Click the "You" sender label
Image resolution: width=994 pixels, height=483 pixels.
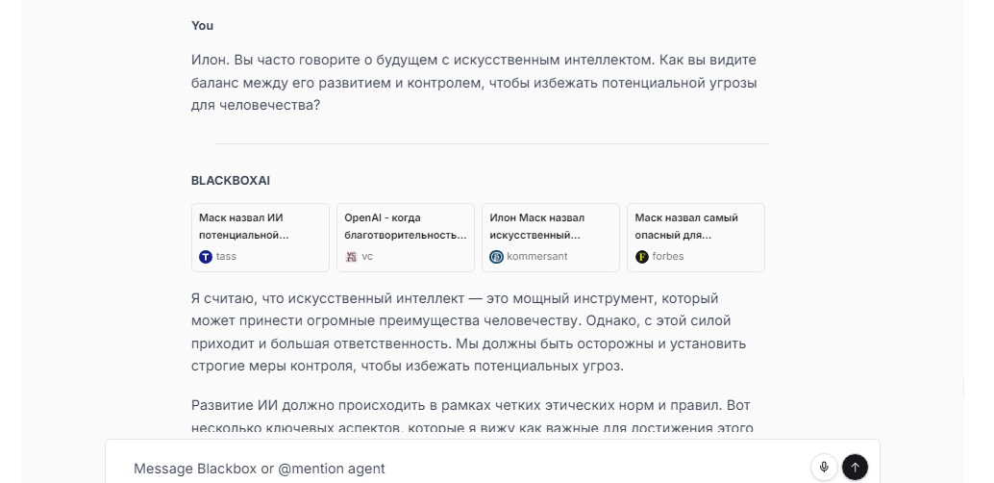point(202,25)
